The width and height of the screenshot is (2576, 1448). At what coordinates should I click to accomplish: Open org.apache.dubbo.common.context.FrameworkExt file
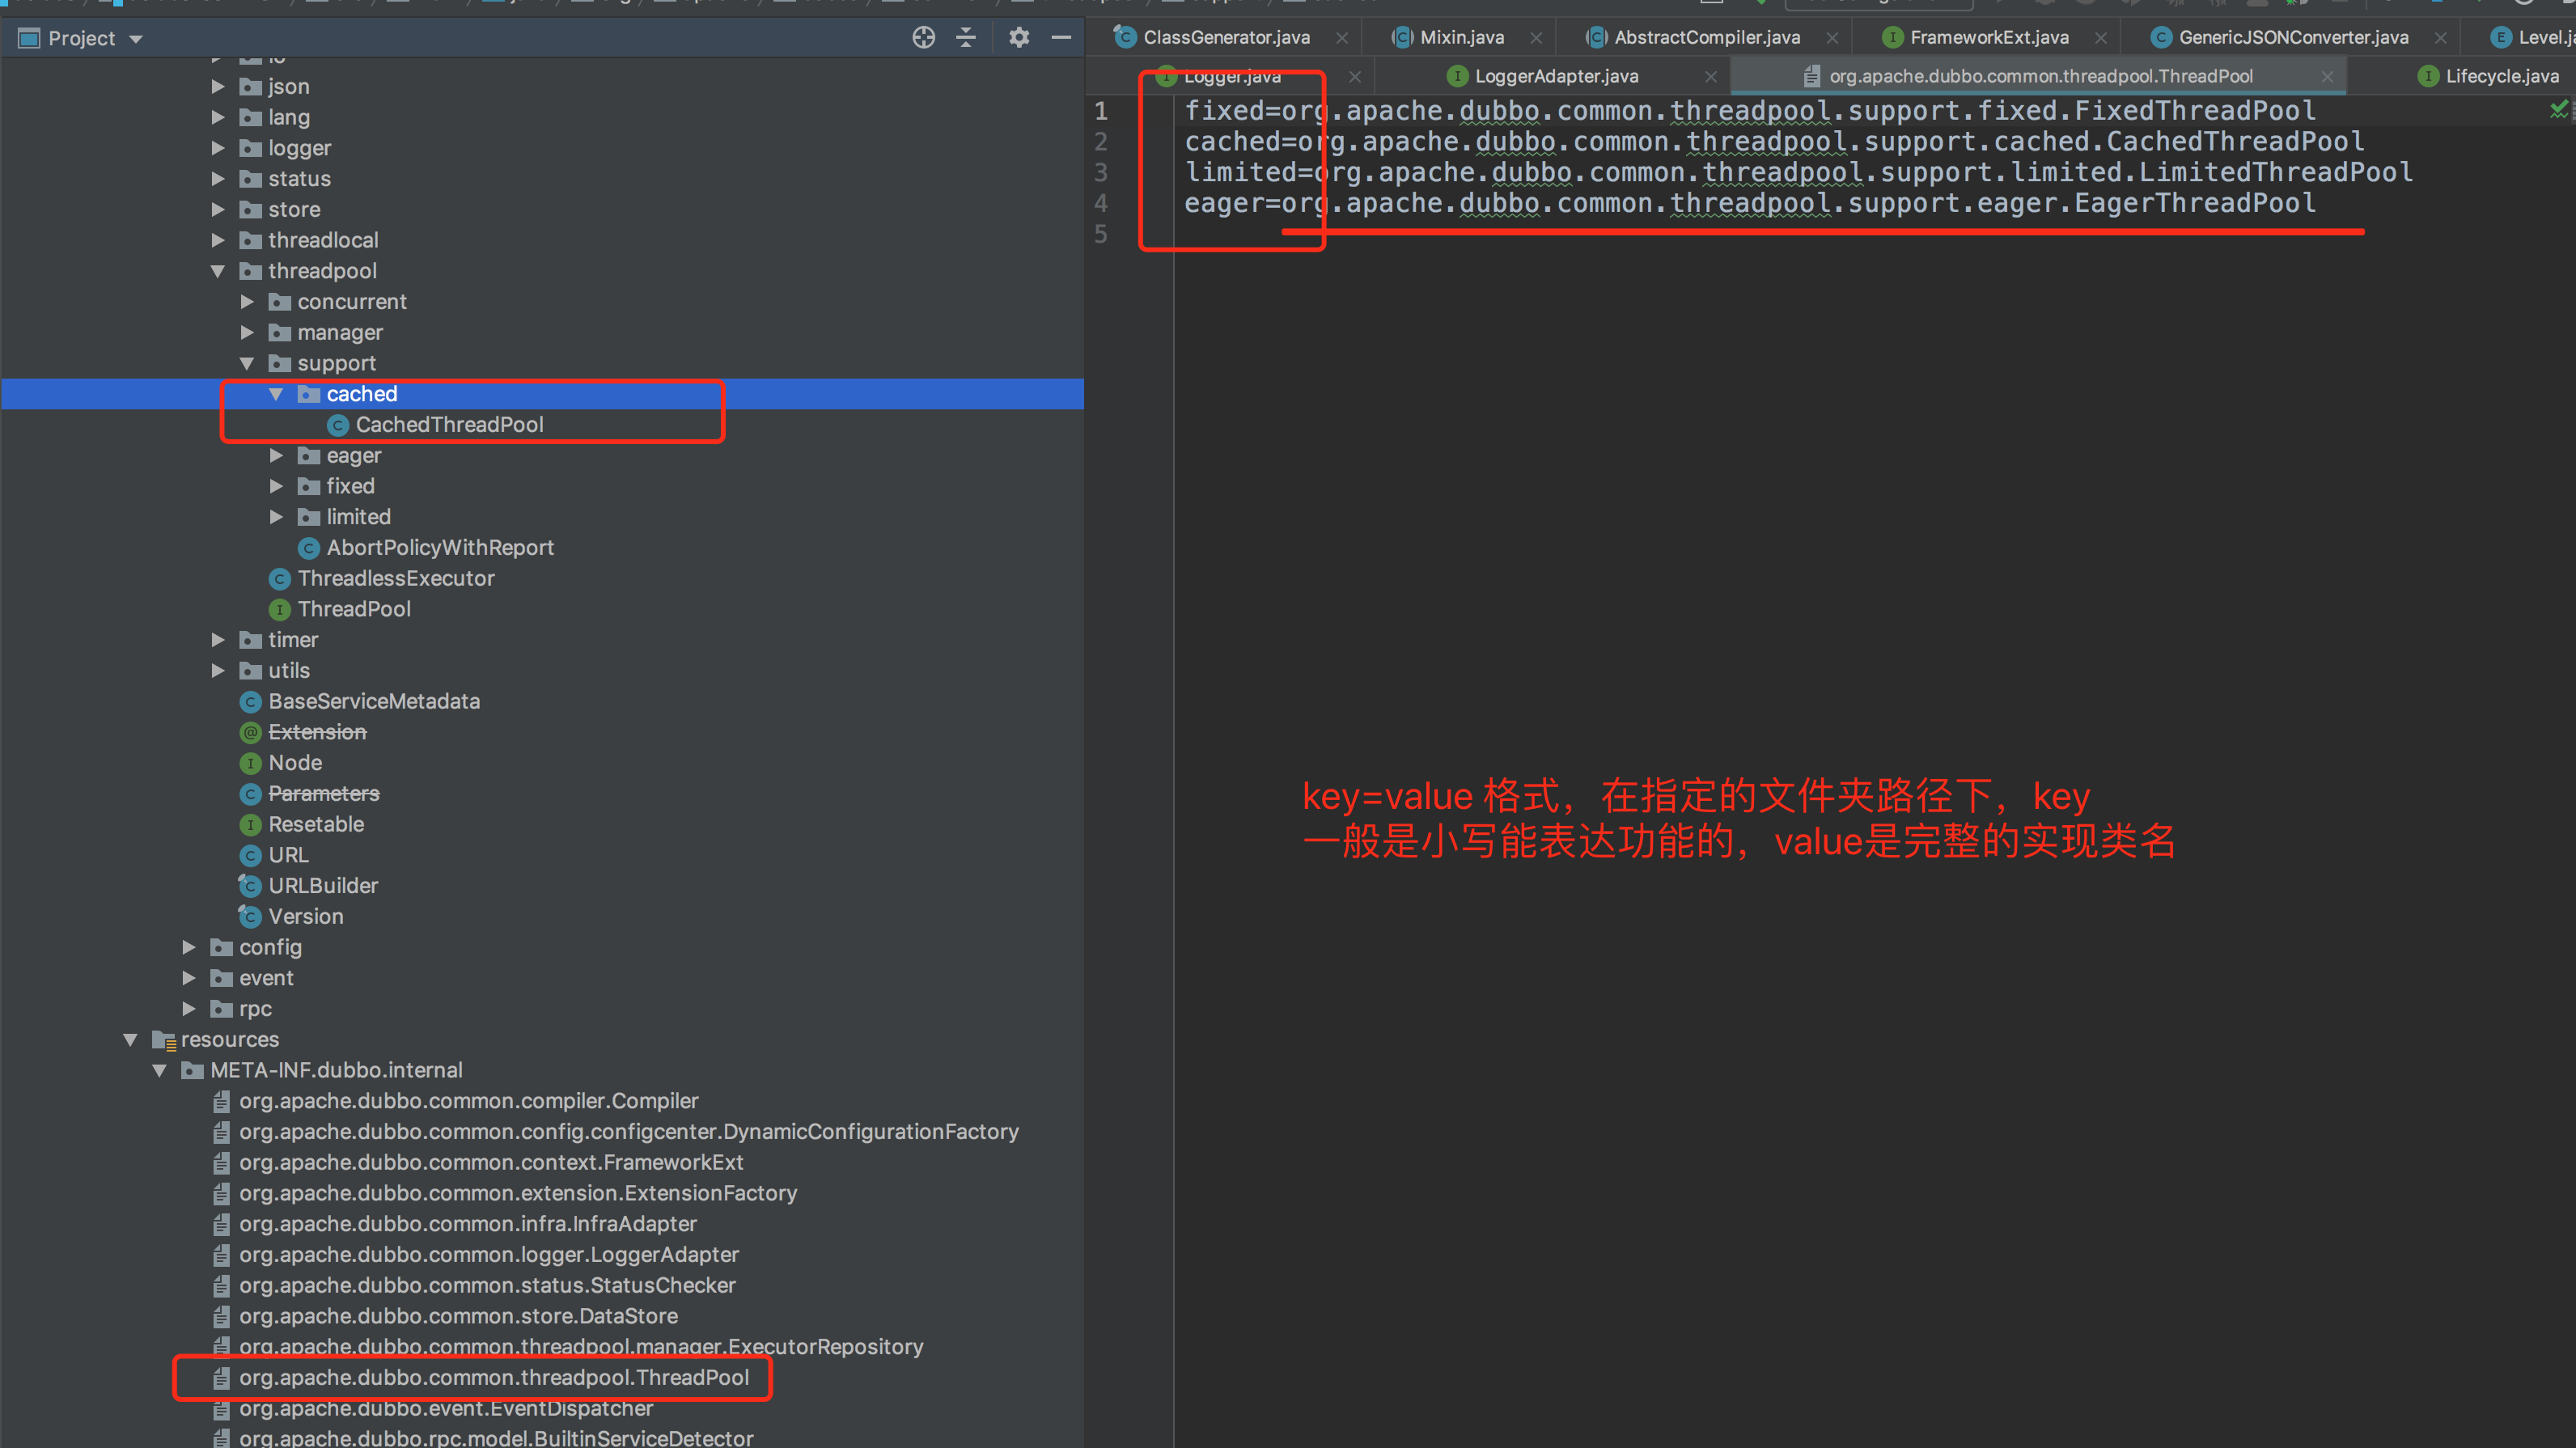[x=477, y=1162]
